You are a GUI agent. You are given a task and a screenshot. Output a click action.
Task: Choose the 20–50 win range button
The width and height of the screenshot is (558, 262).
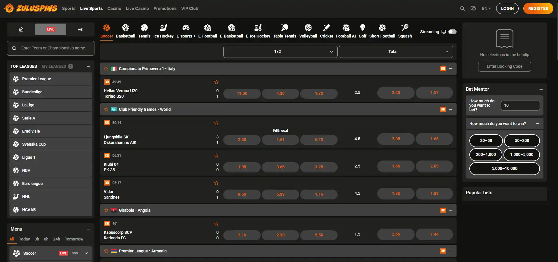486,141
